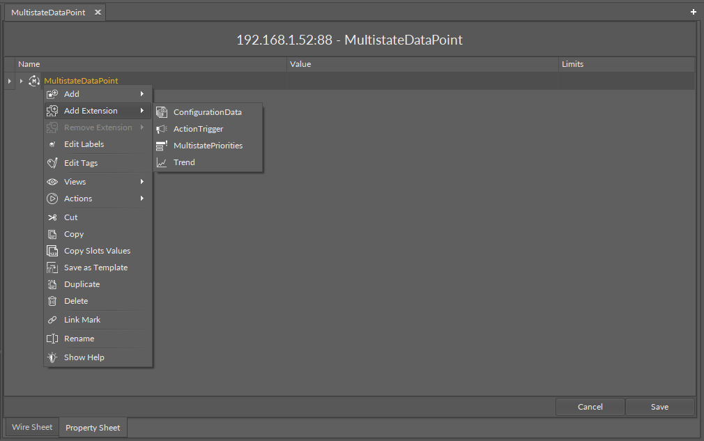Open the Views submenu arrow
The width and height of the screenshot is (704, 441).
point(142,182)
